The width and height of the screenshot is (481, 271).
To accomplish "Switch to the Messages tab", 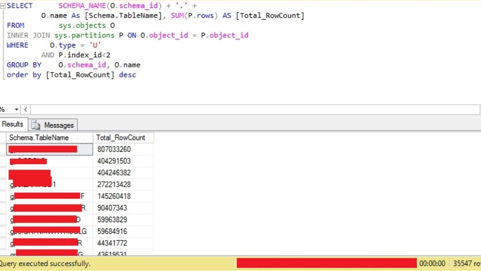I will click(x=59, y=125).
